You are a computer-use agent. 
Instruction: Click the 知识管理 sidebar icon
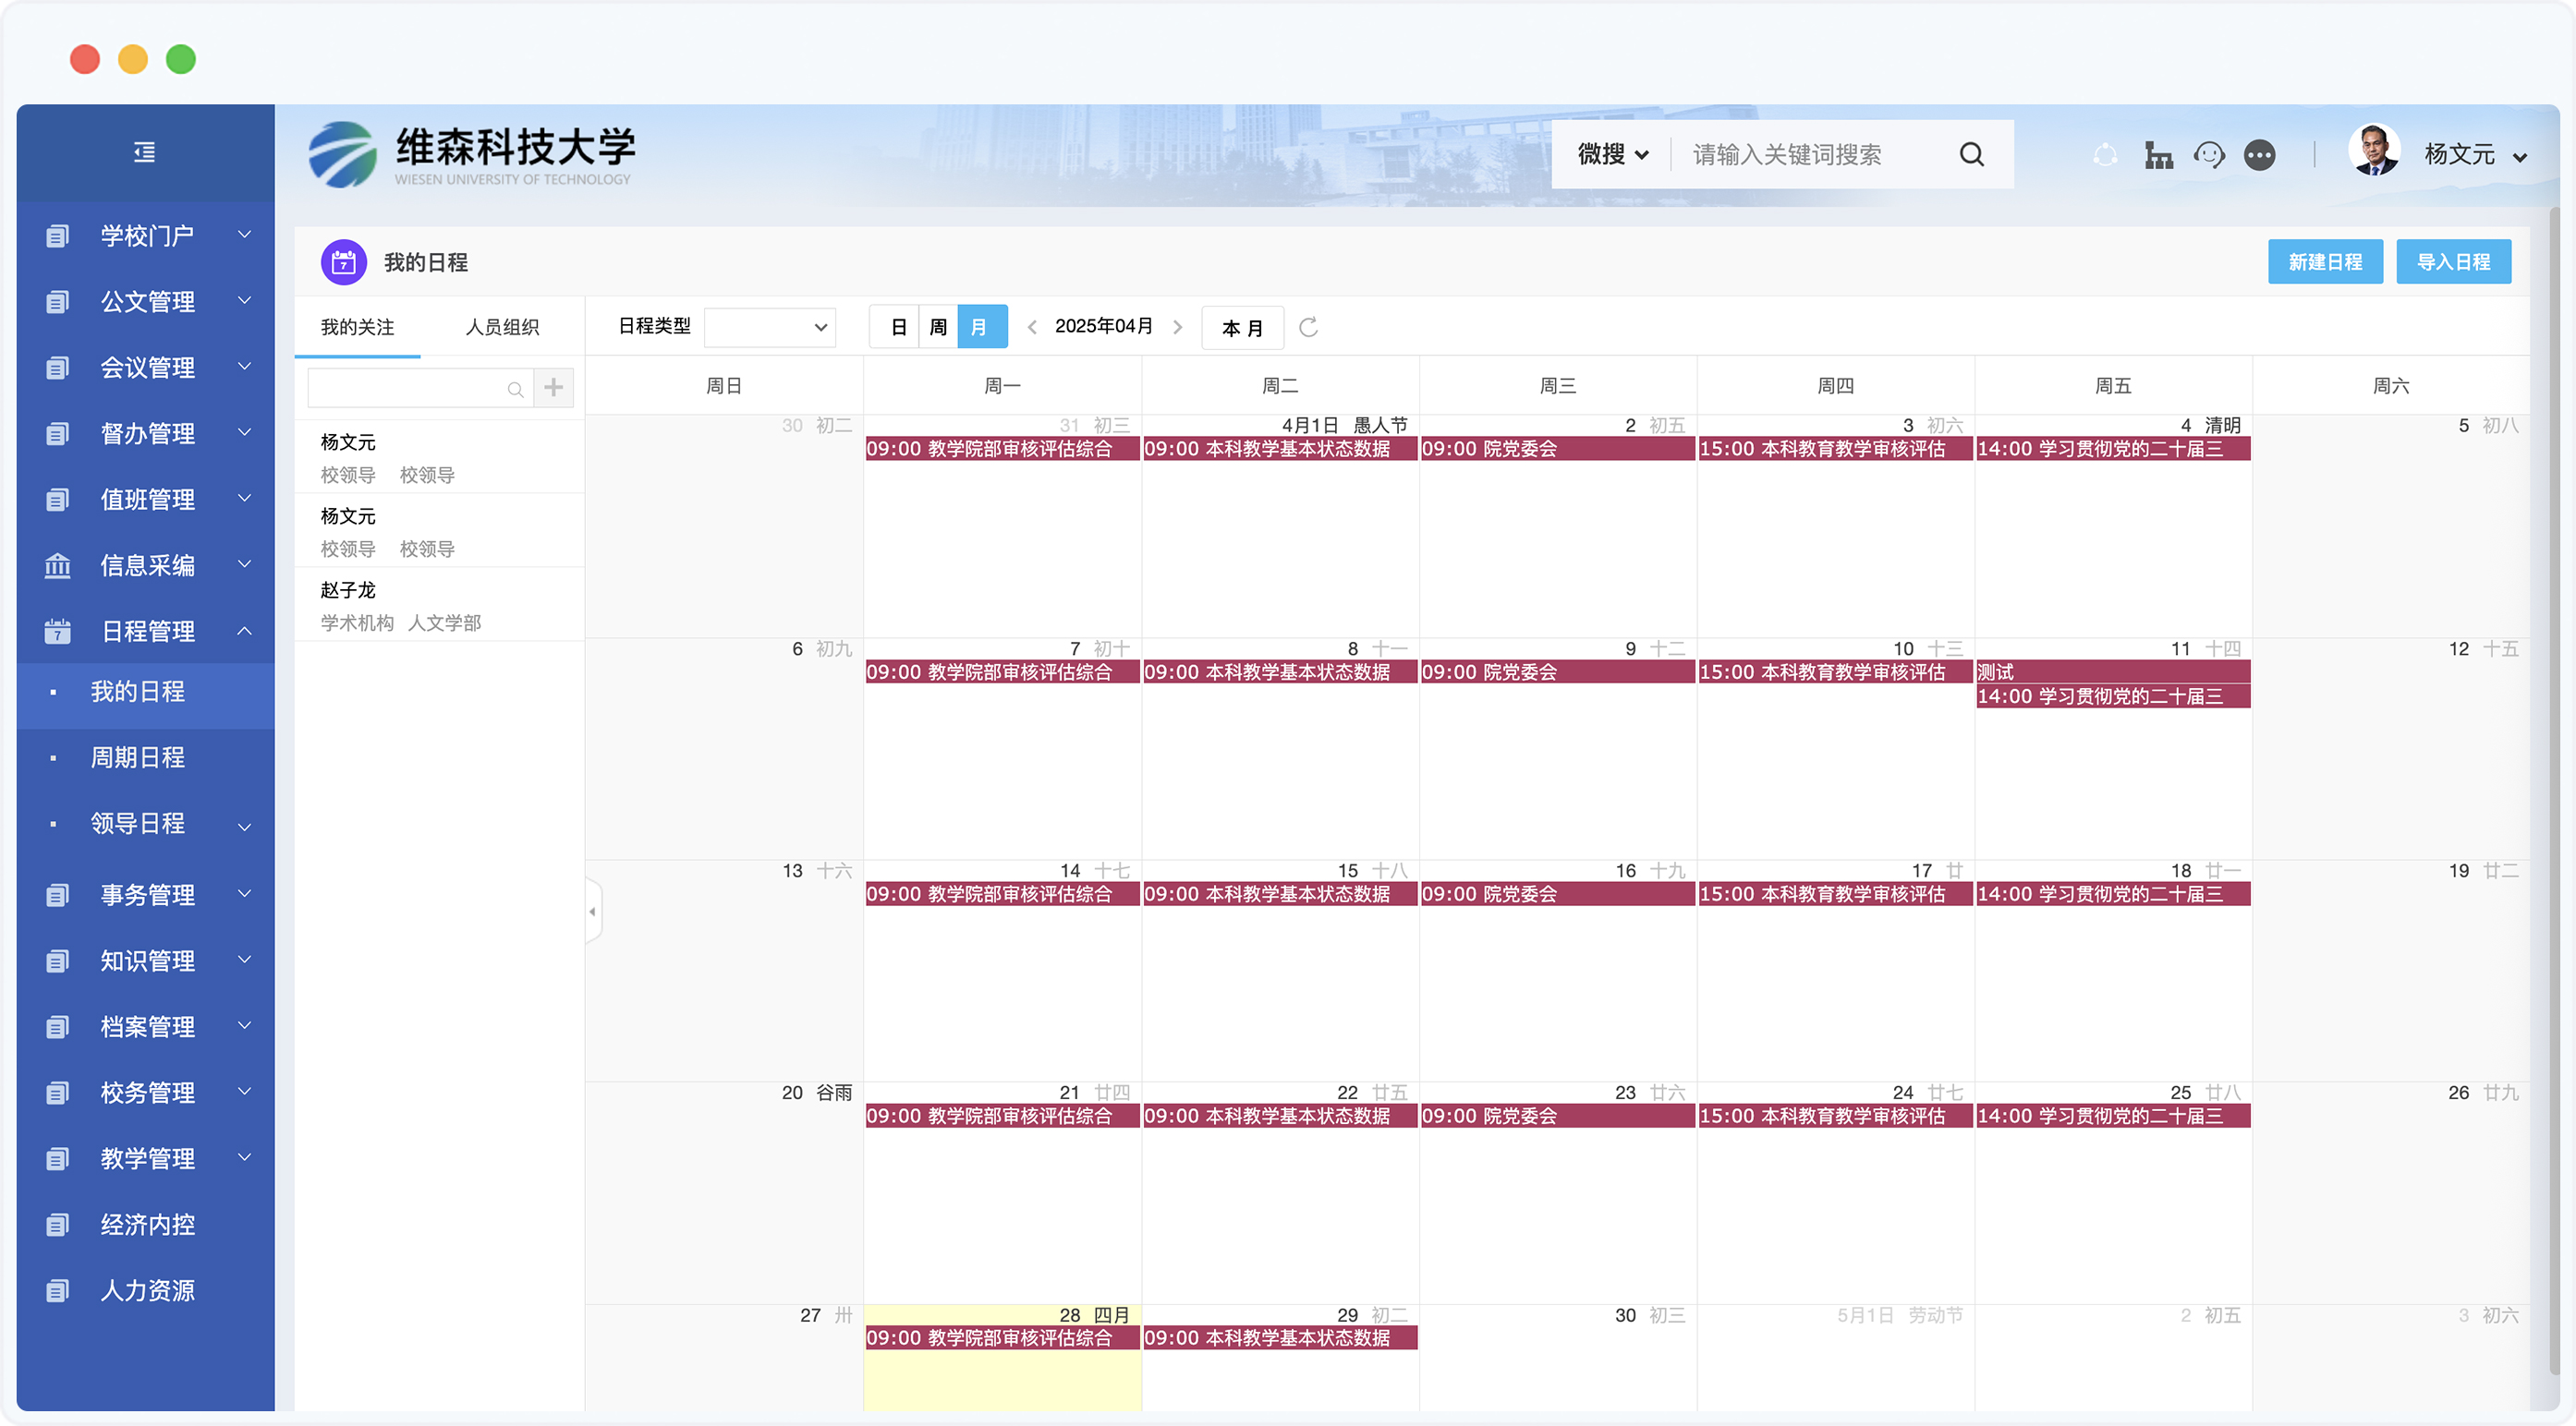coord(57,961)
